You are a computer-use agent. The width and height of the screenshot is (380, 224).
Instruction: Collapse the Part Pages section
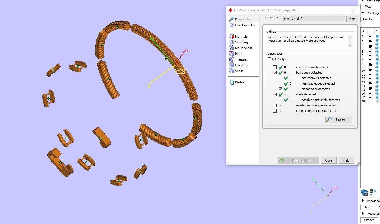click(x=363, y=13)
